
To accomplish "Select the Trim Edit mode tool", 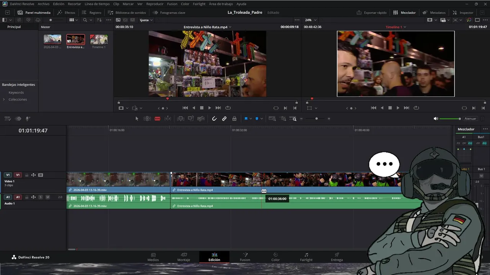I will coord(147,119).
